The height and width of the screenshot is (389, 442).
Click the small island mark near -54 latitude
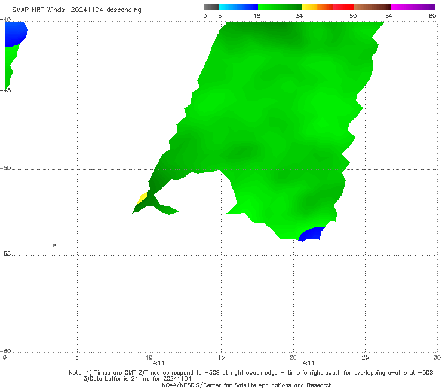point(54,245)
